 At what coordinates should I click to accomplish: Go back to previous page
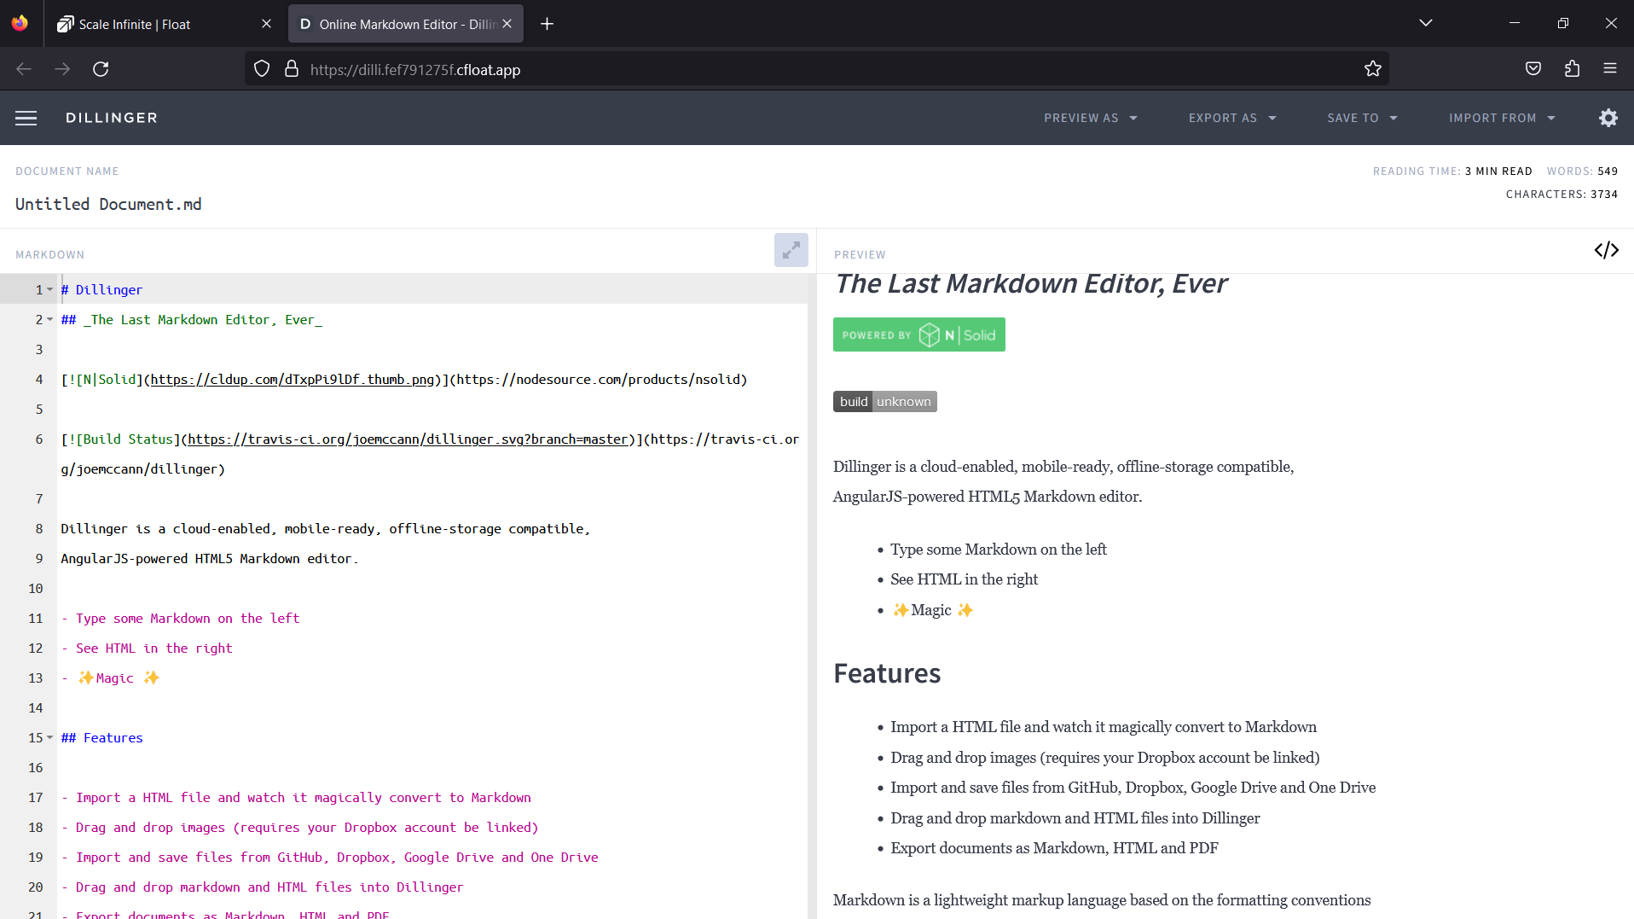(24, 69)
